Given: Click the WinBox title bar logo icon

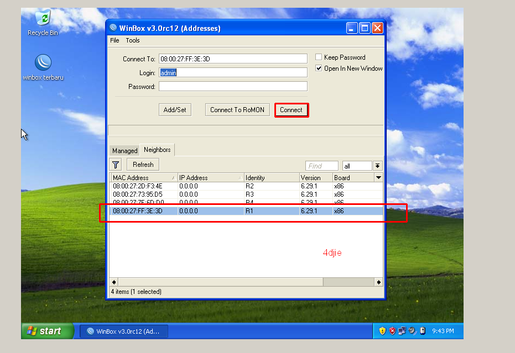Looking at the screenshot, I should click(113, 28).
